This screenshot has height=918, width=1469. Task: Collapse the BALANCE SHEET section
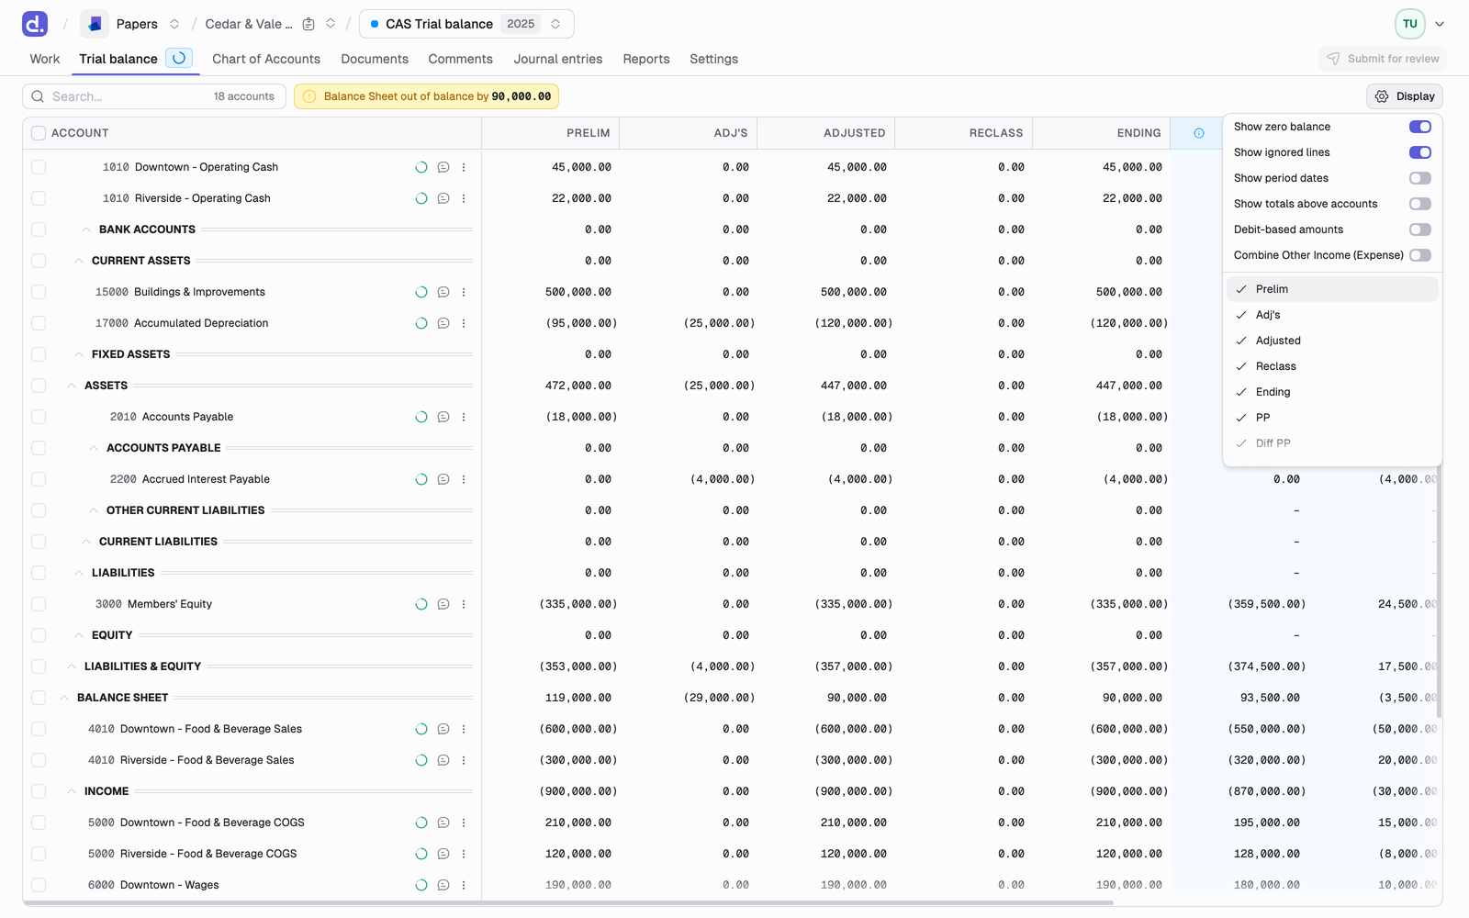(63, 698)
